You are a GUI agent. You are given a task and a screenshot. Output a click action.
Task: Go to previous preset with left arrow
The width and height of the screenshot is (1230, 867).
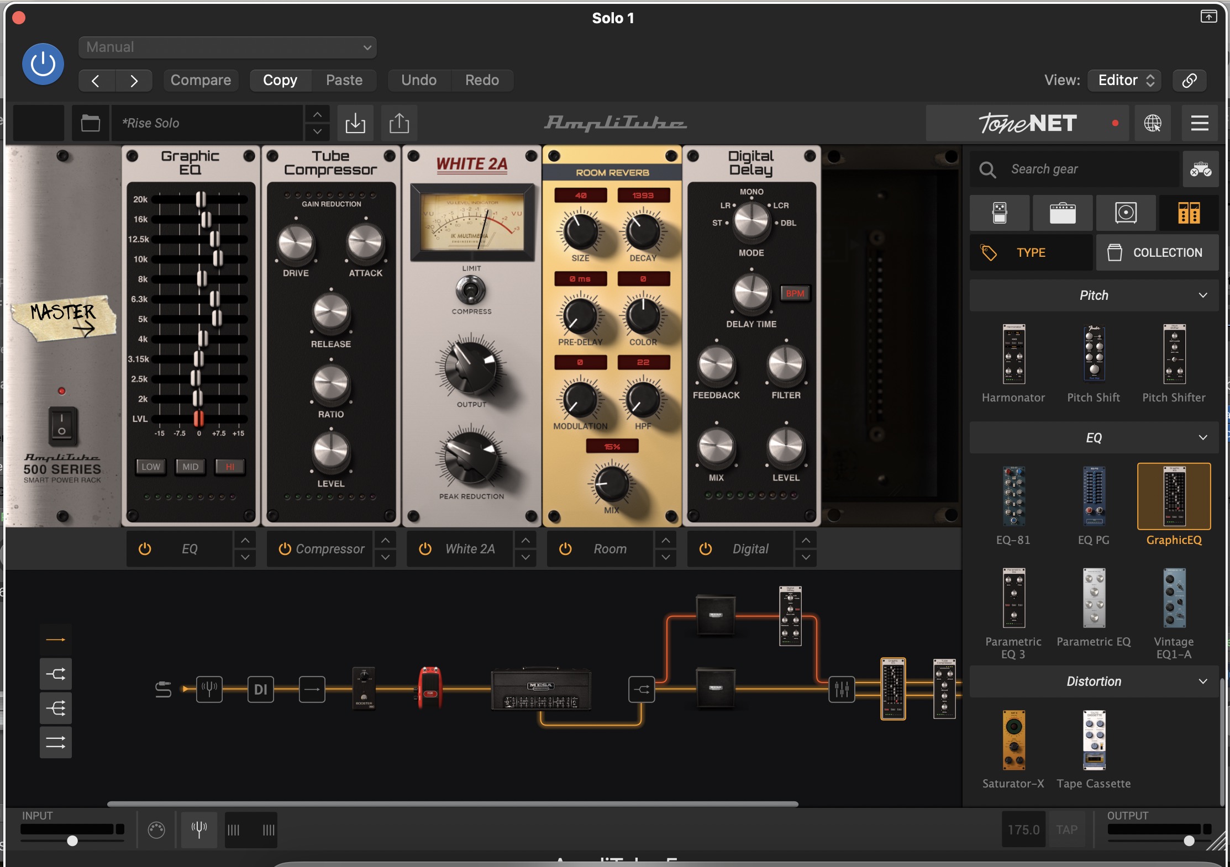pyautogui.click(x=96, y=81)
